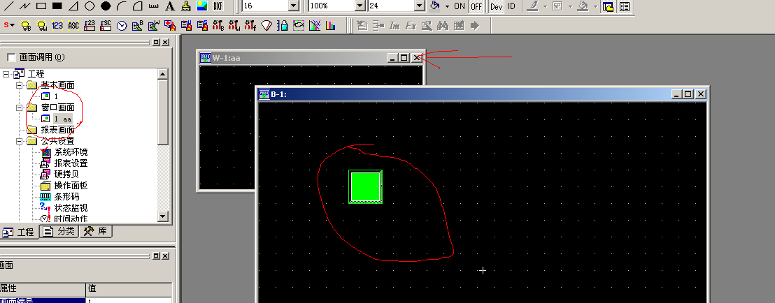Switch to the 分类 tab

[59, 231]
